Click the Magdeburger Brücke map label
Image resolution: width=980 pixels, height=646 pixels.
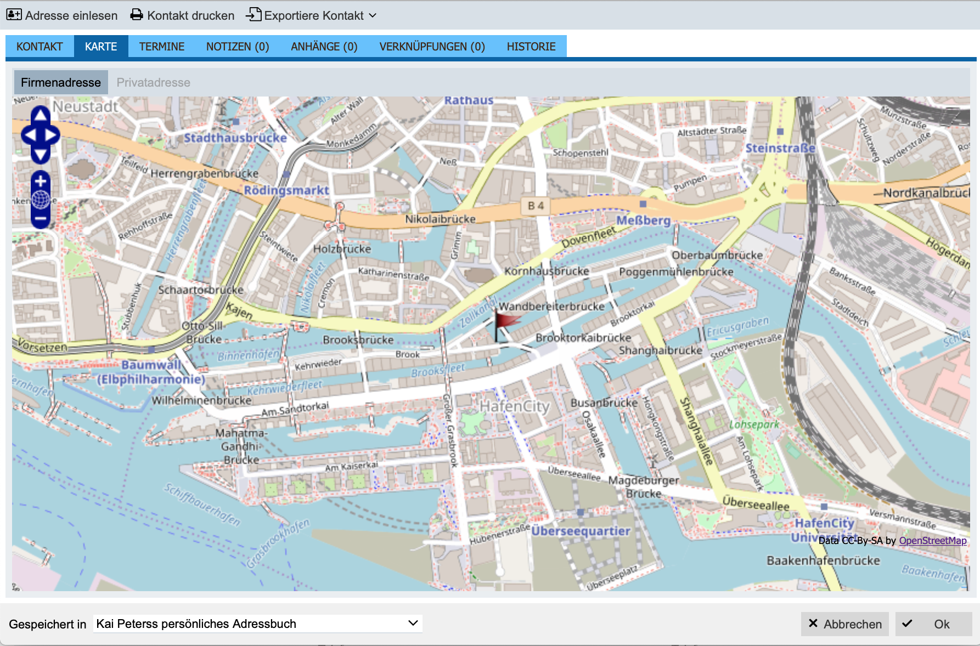tap(644, 486)
